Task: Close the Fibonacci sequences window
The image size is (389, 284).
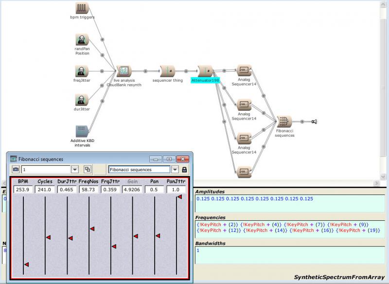Action: point(183,159)
